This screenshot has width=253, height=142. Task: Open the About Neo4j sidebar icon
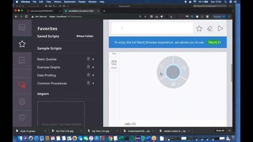[22, 118]
